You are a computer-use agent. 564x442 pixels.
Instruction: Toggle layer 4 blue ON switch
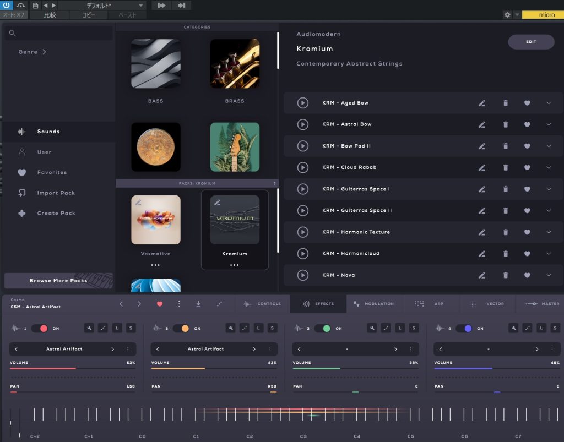tap(464, 328)
